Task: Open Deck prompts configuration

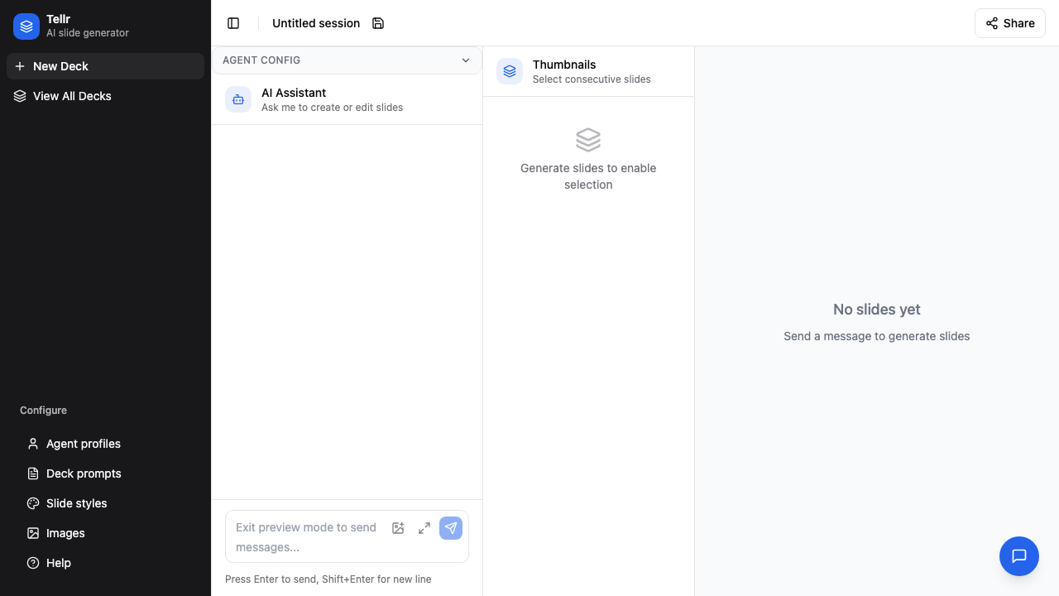Action: pyautogui.click(x=84, y=473)
